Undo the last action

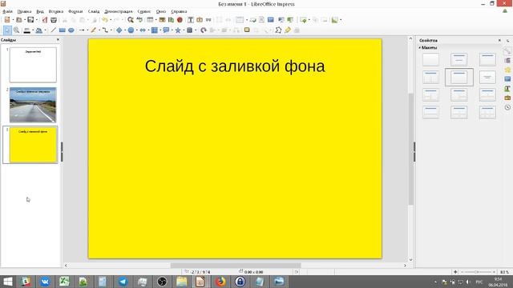(x=105, y=20)
